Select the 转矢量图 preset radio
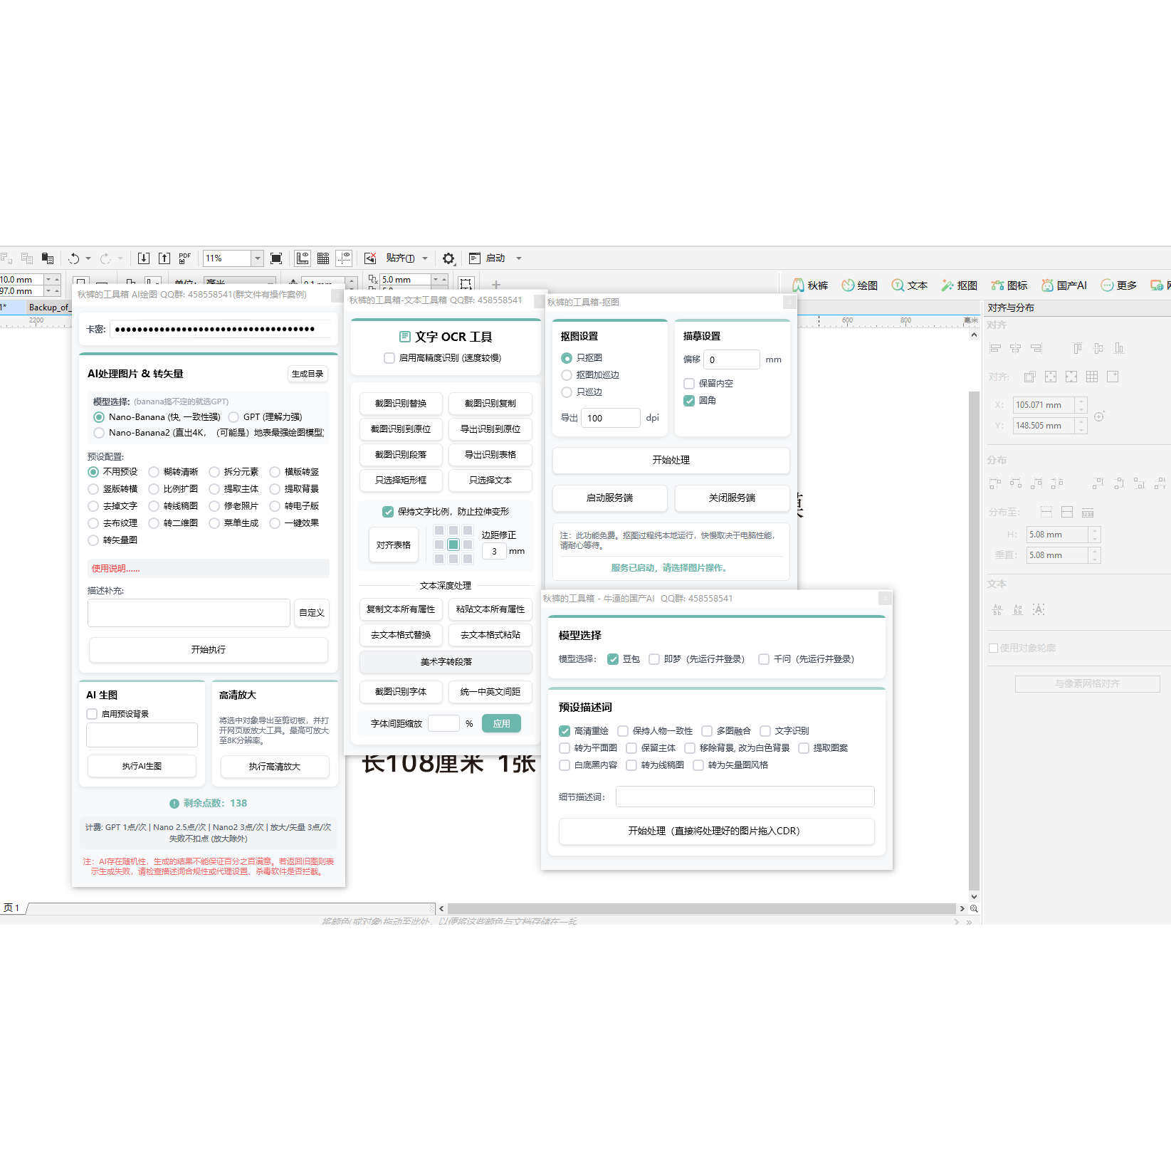 click(93, 540)
